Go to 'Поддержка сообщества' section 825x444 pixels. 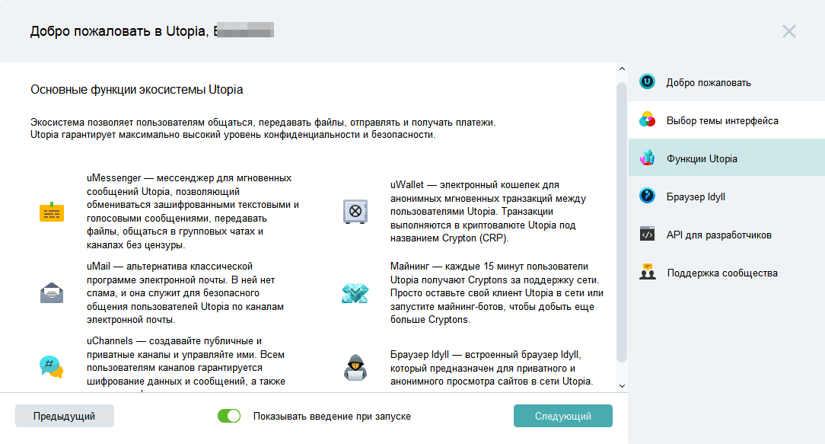721,273
